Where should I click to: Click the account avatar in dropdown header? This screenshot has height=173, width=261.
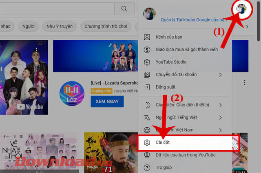tap(149, 13)
